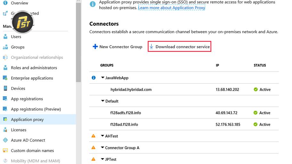Click the Groups people icon
This screenshot has height=164, width=292.
click(5, 47)
